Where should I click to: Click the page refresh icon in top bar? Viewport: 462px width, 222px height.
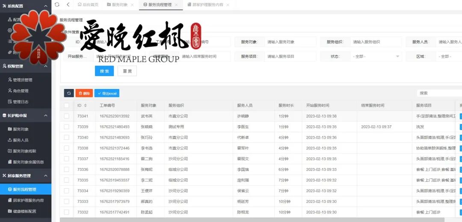(x=57, y=4)
